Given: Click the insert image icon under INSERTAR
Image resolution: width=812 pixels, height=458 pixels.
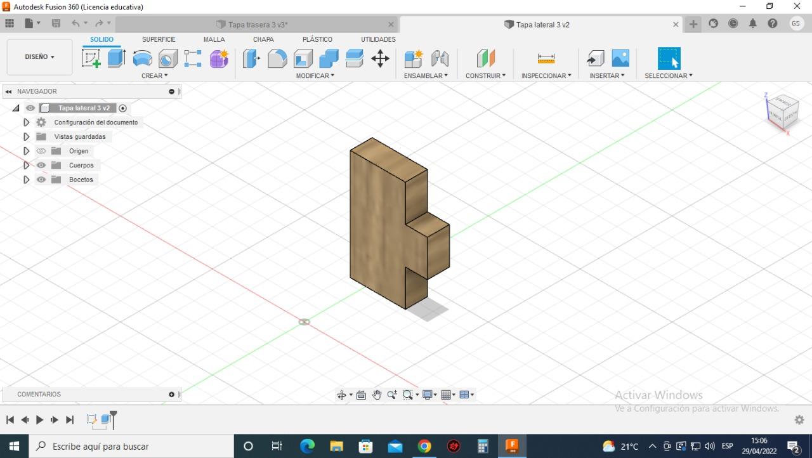Looking at the screenshot, I should pyautogui.click(x=620, y=58).
